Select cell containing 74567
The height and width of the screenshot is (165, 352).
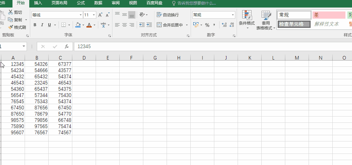(x=60, y=132)
